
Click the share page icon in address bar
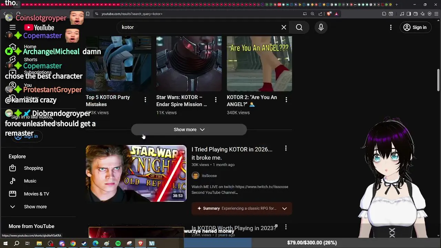320,14
